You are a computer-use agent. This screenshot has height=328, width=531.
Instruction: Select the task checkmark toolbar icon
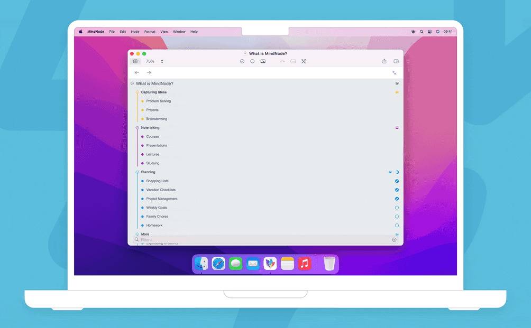click(242, 61)
